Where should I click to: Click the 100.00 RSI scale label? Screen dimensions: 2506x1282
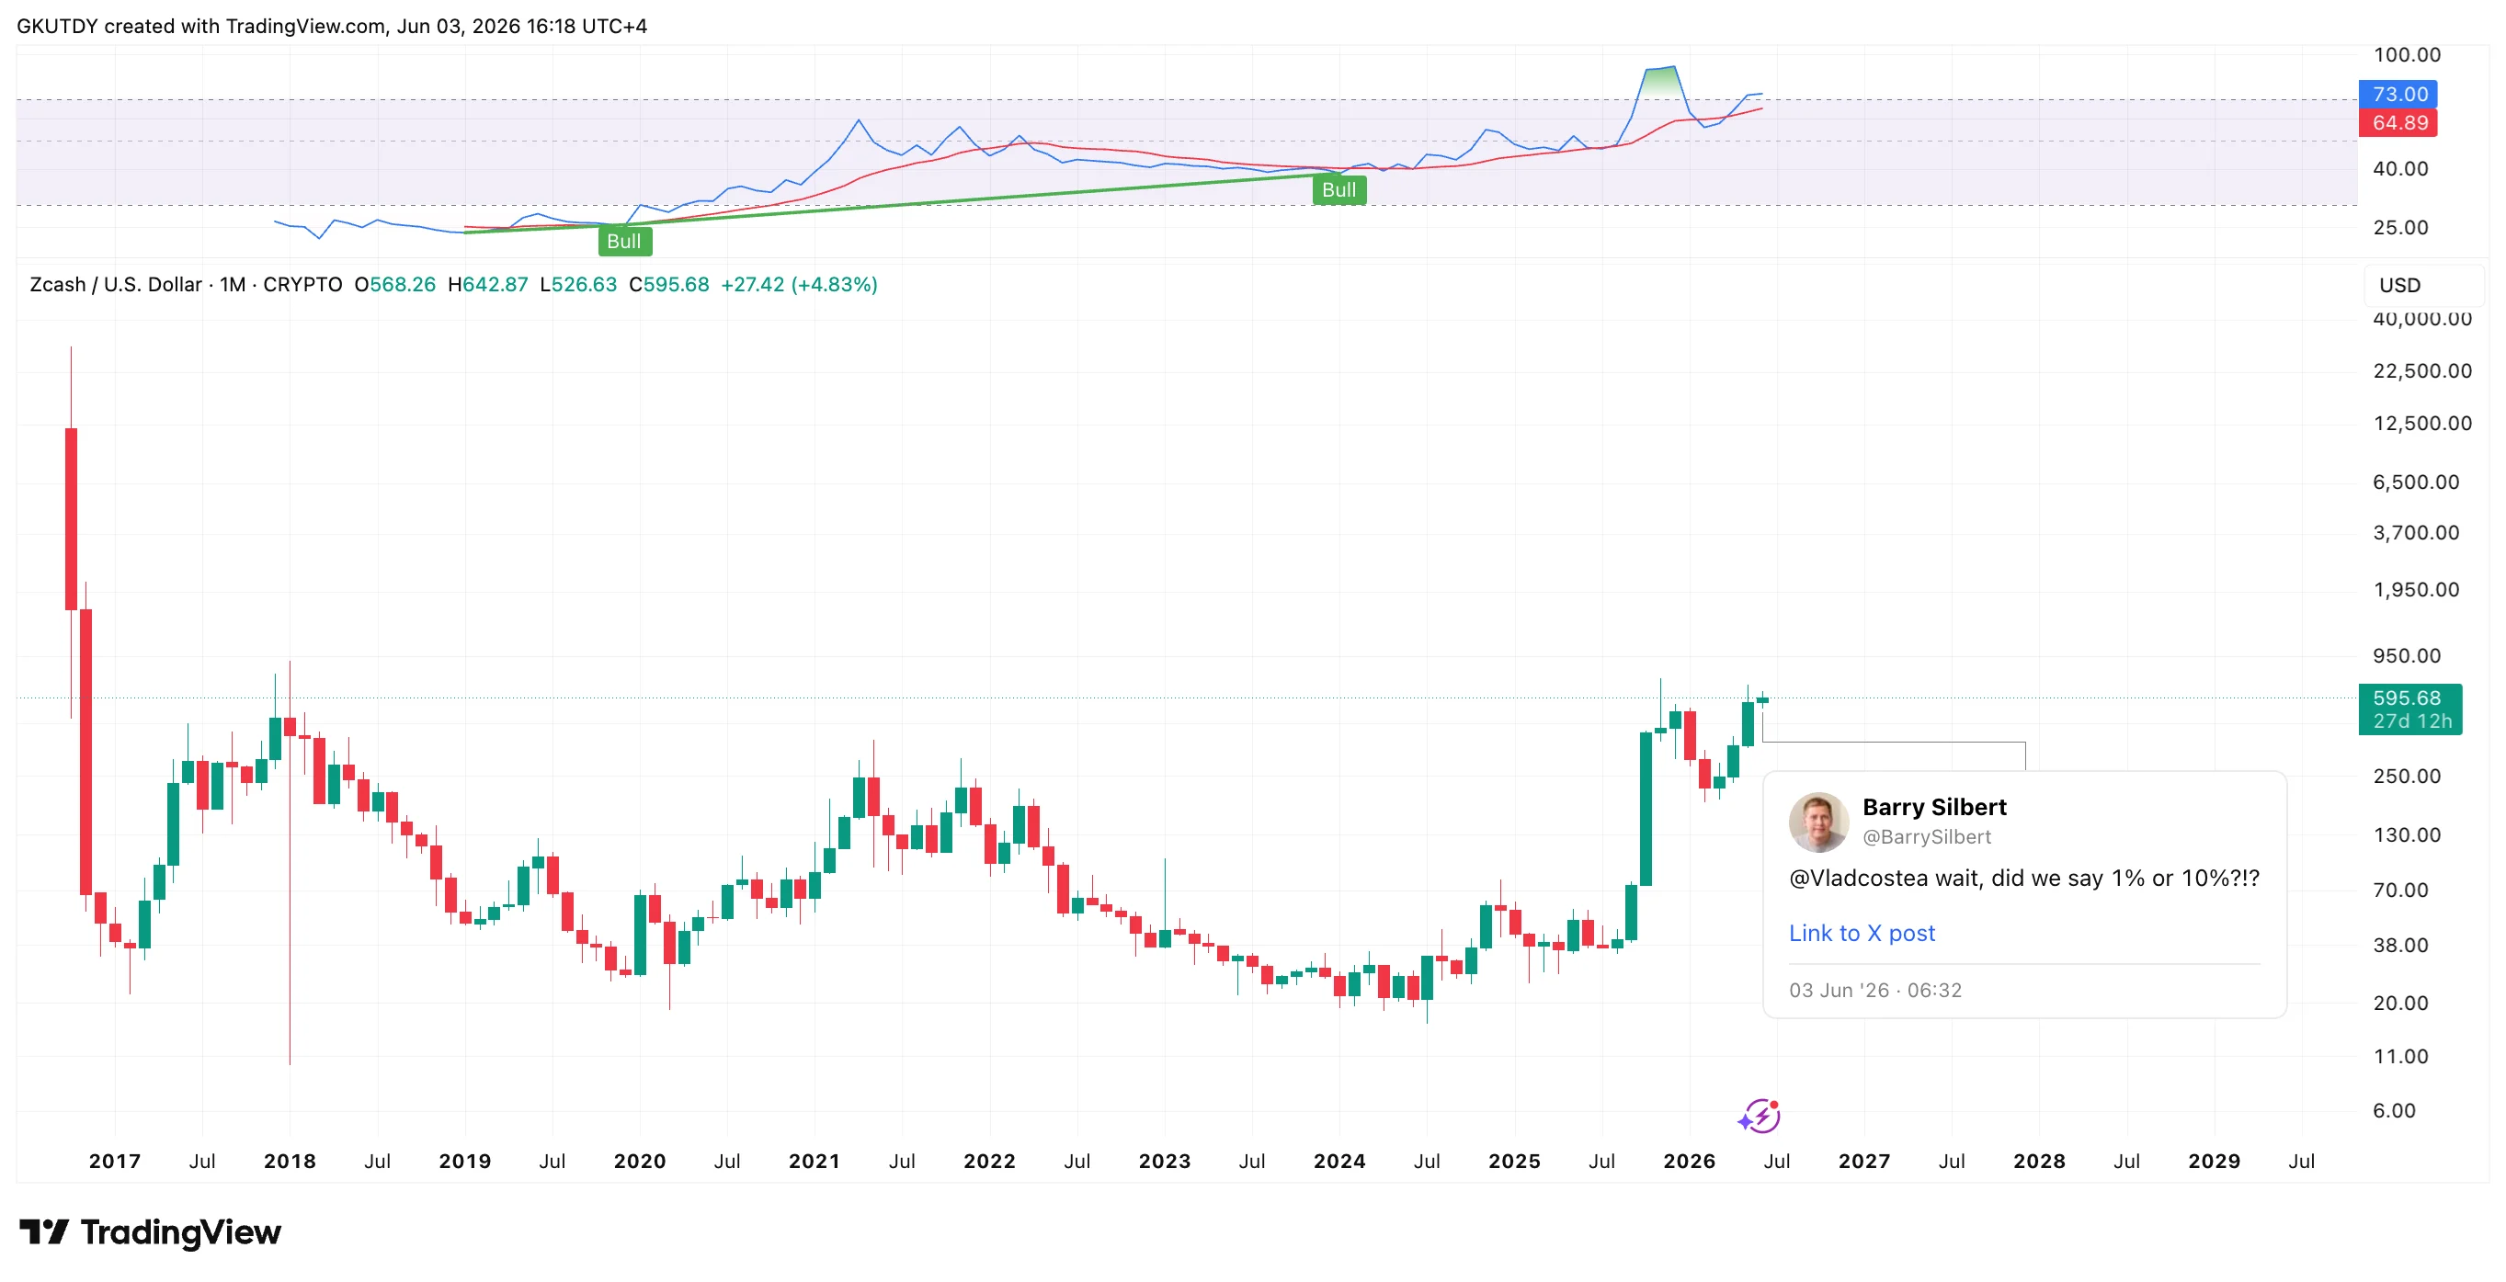2406,54
